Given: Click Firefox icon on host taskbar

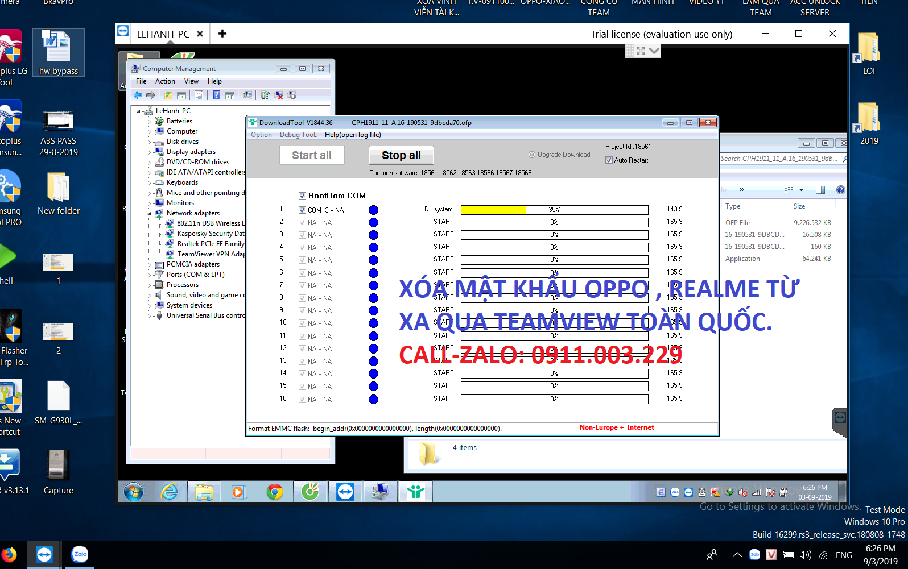Looking at the screenshot, I should [9, 554].
